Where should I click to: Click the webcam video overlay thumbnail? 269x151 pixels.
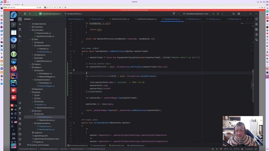click(x=243, y=131)
